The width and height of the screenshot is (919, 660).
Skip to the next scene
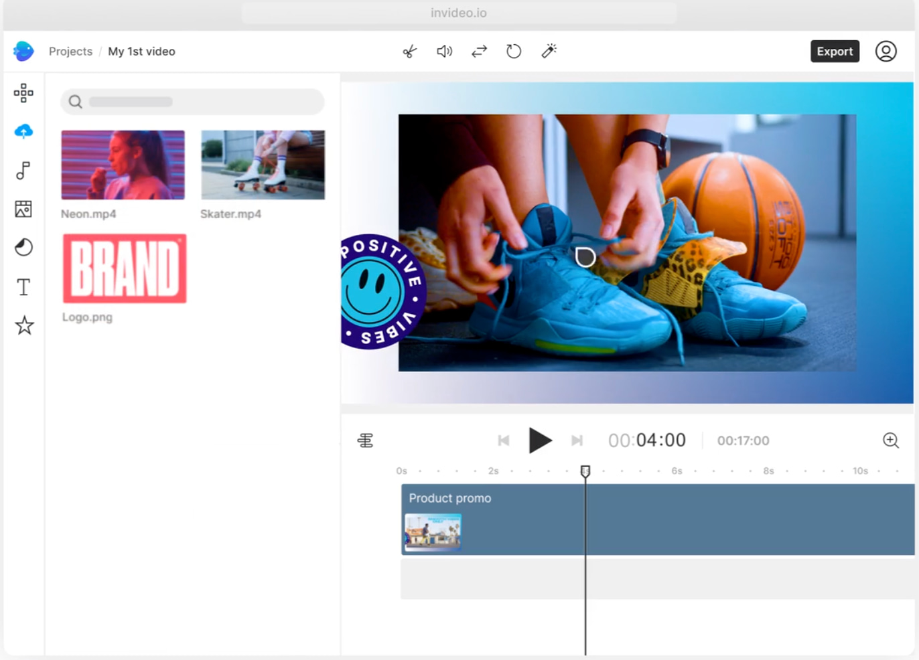point(577,440)
